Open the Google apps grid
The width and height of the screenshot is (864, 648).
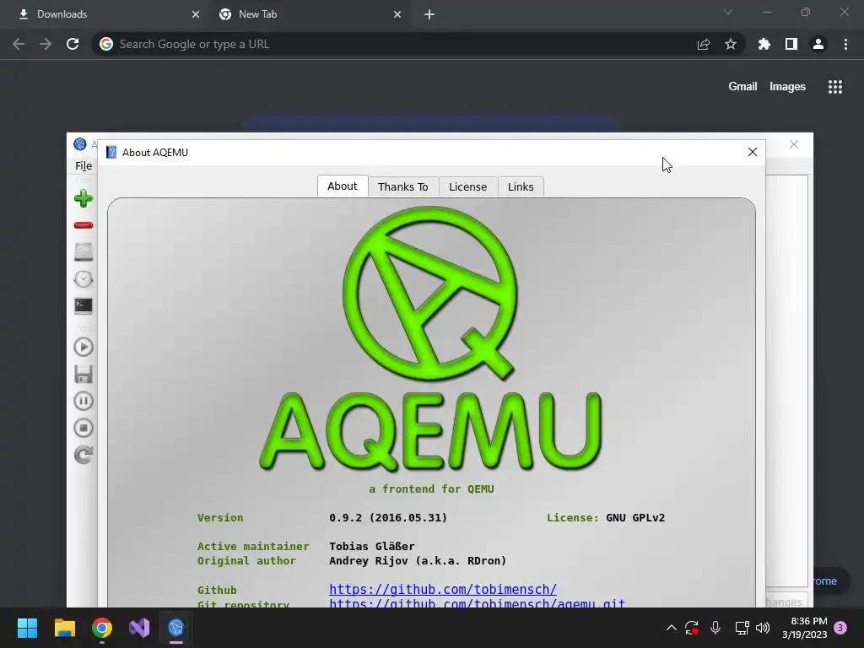click(x=835, y=87)
